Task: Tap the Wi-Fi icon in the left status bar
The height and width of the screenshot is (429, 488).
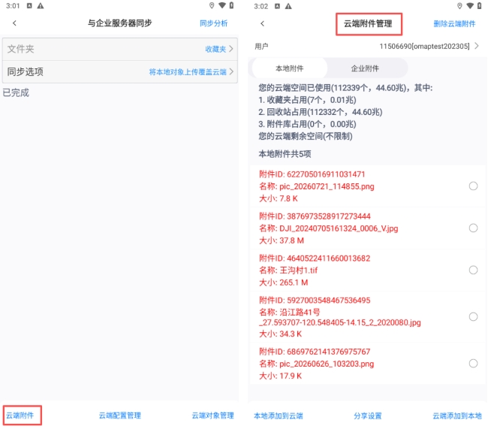Action: (x=222, y=5)
